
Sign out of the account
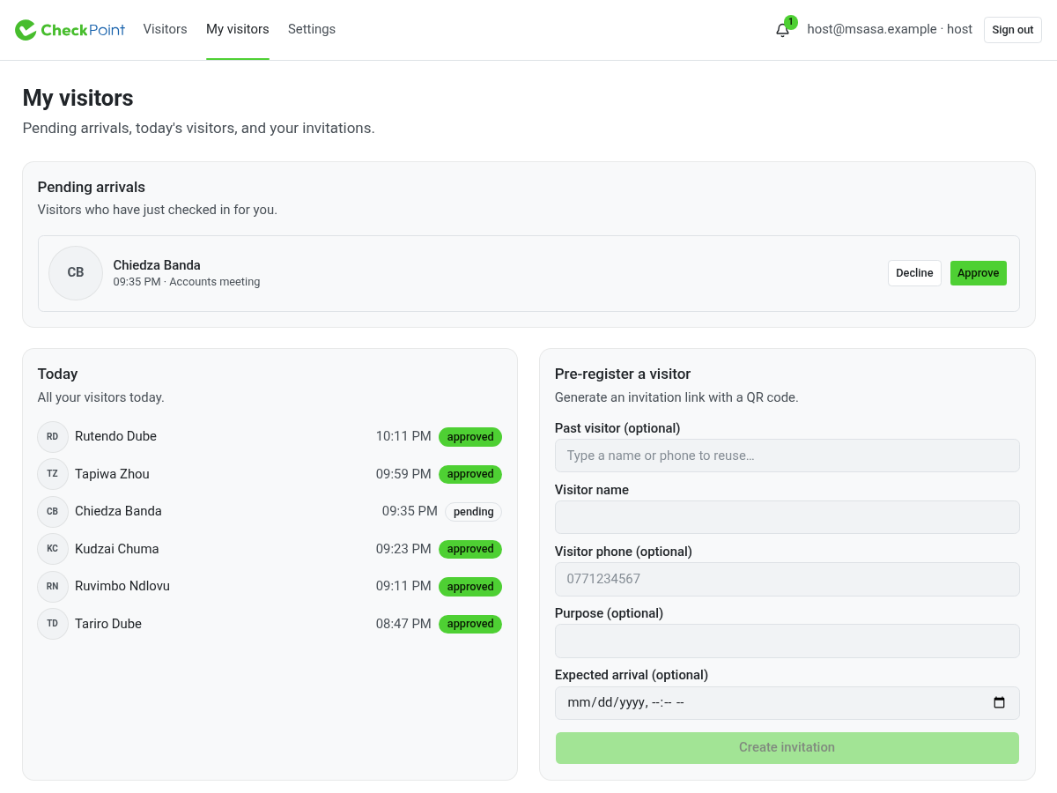pyautogui.click(x=1013, y=30)
